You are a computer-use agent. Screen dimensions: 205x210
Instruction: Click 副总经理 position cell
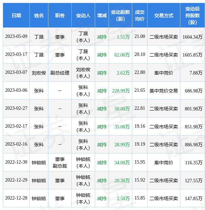60,73
